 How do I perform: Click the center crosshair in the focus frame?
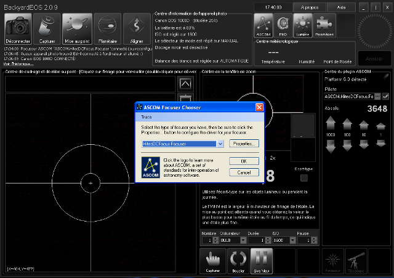pyautogui.click(x=90, y=183)
